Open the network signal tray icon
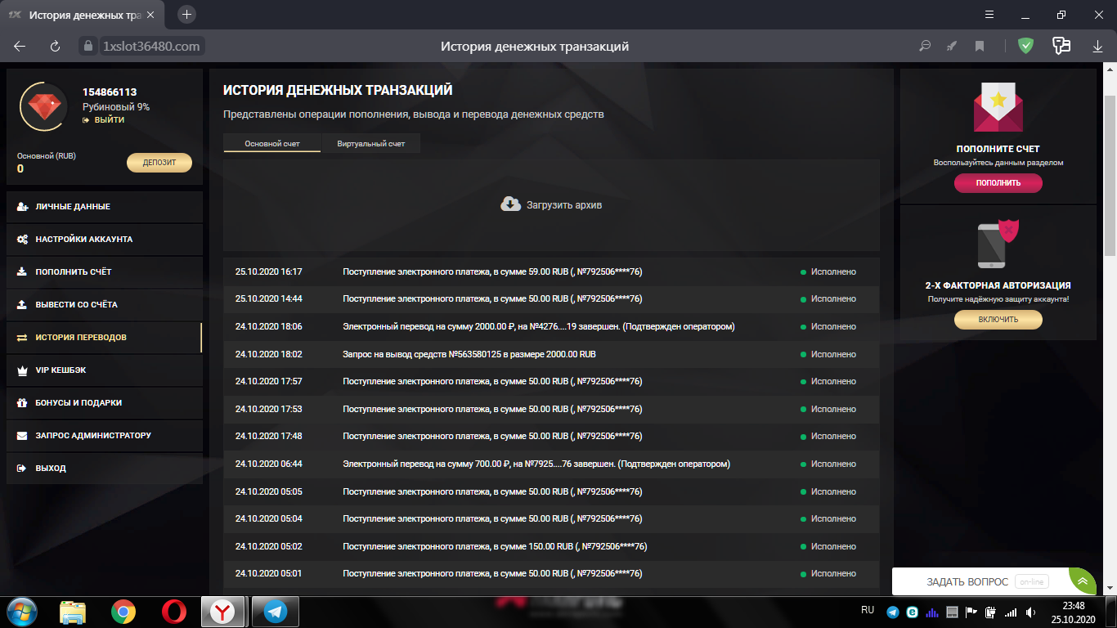The height and width of the screenshot is (628, 1117). point(1011,612)
